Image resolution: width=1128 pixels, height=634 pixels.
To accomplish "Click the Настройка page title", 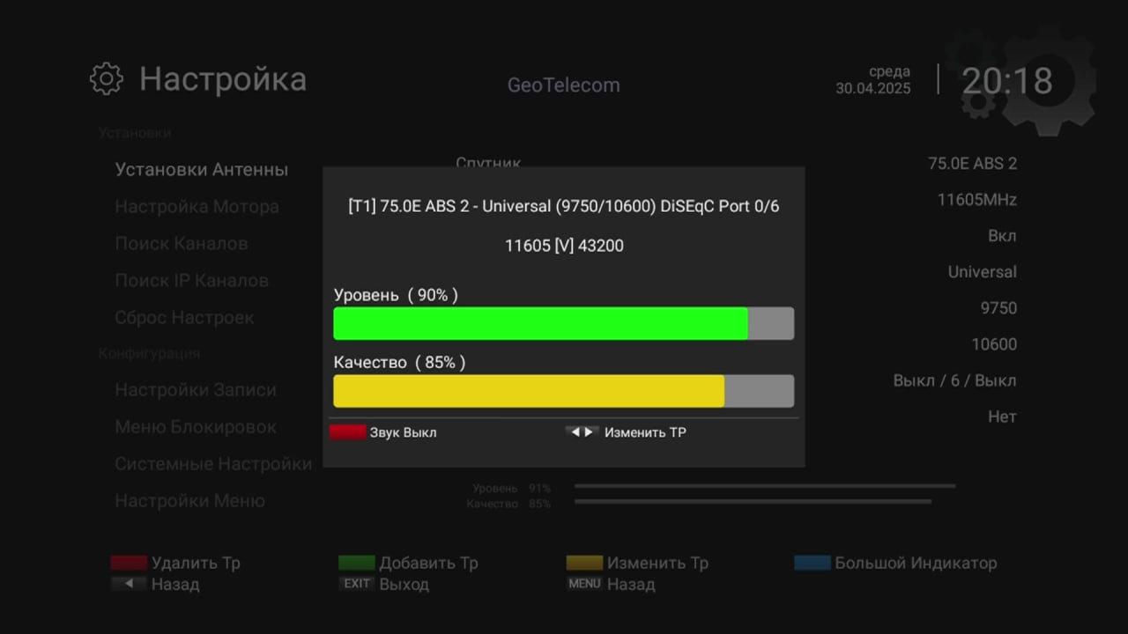I will click(223, 79).
